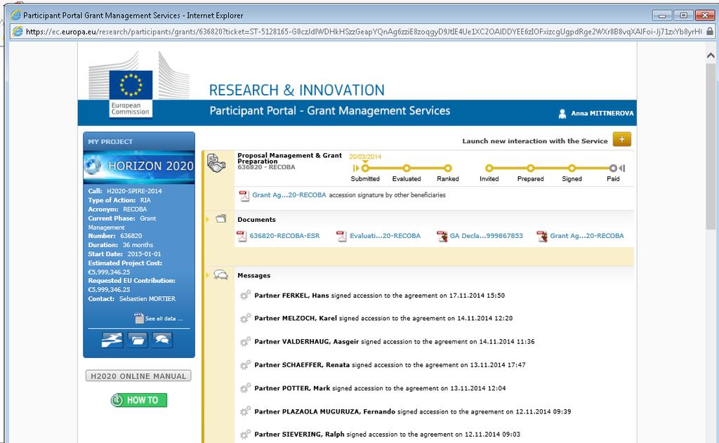This screenshot has height=443, width=719.
Task: Click the HORIZON 2020 project banner
Action: click(x=139, y=166)
